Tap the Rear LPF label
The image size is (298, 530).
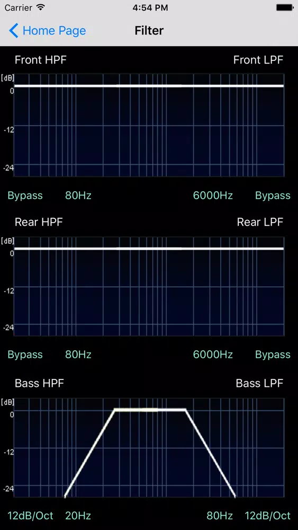coord(260,222)
